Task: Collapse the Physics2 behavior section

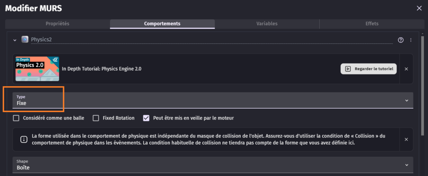Action: (15, 40)
